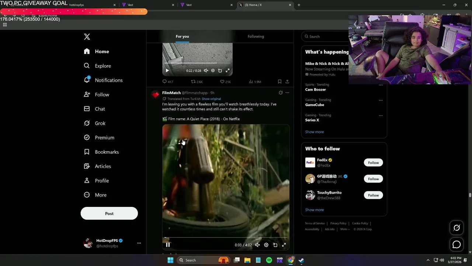
Task: Open HotDropFPS account options dots
Action: (x=139, y=243)
